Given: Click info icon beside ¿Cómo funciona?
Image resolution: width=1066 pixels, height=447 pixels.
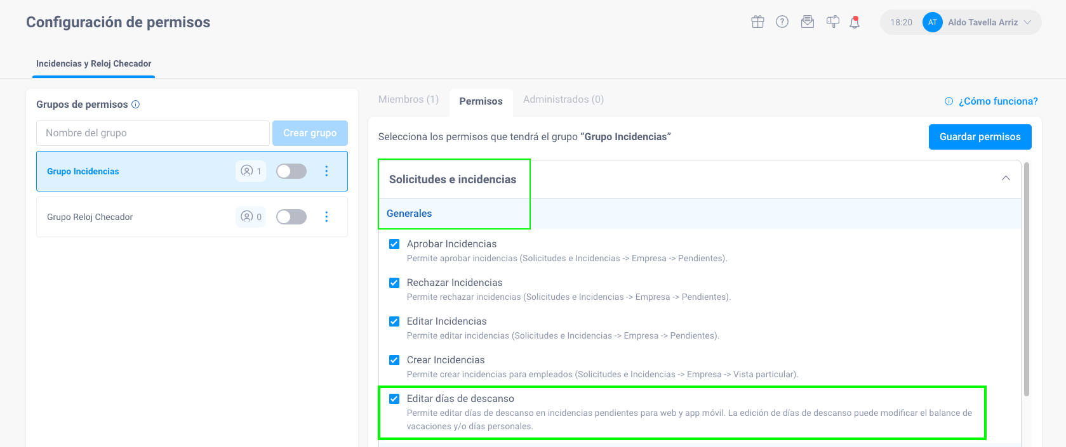Looking at the screenshot, I should click(949, 101).
